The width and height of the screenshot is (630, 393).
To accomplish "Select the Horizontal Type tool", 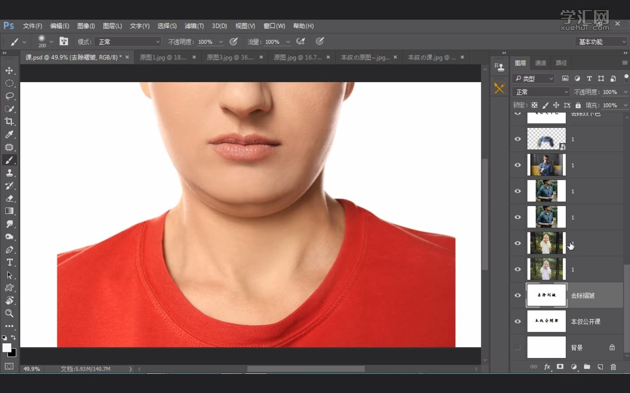I will click(9, 262).
